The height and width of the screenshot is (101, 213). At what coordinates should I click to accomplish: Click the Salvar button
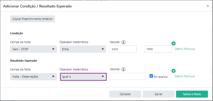(159, 94)
